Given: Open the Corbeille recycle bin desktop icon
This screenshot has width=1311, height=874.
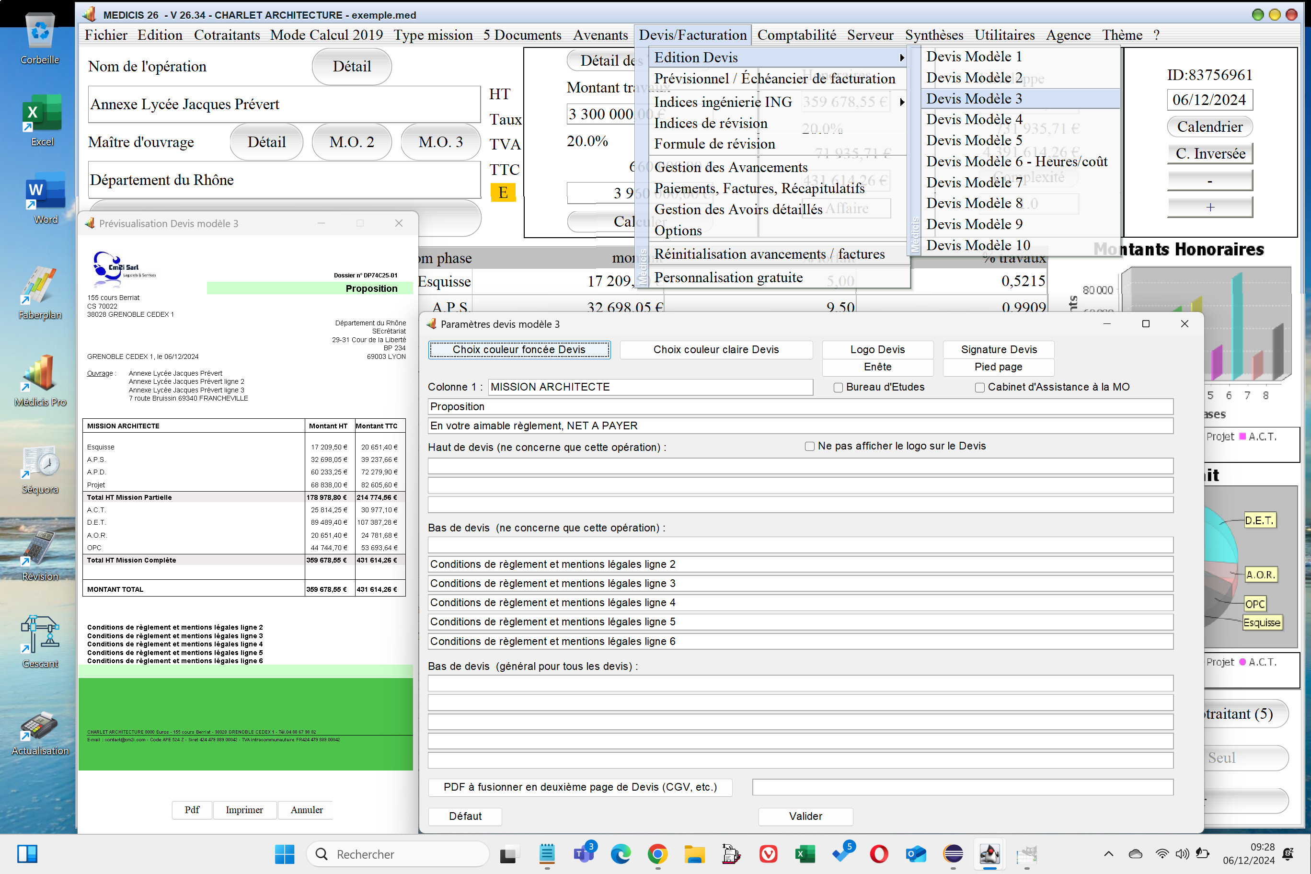Looking at the screenshot, I should click(40, 39).
